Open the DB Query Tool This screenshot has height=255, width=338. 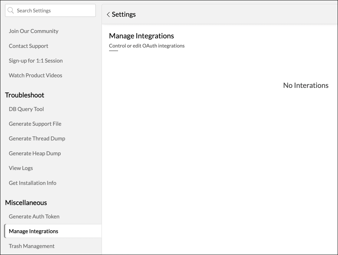pos(26,109)
